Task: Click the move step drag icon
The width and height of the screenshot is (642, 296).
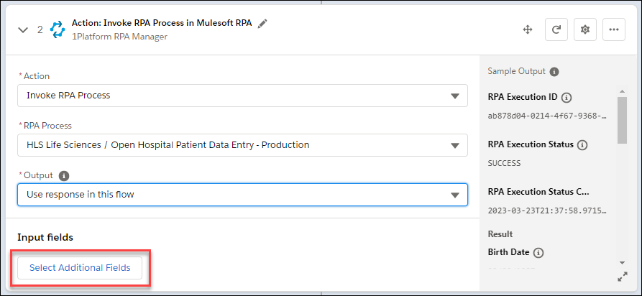Action: tap(527, 29)
